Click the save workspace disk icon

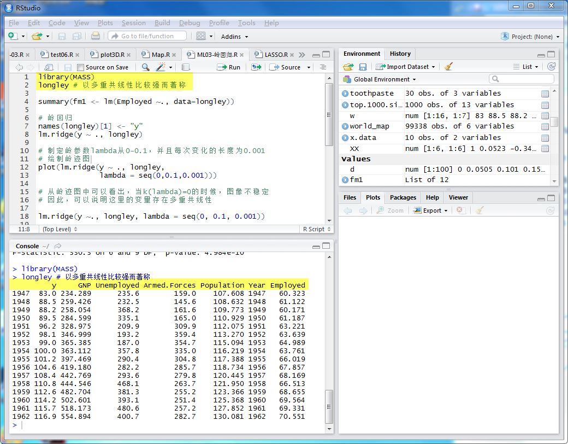pyautogui.click(x=363, y=67)
